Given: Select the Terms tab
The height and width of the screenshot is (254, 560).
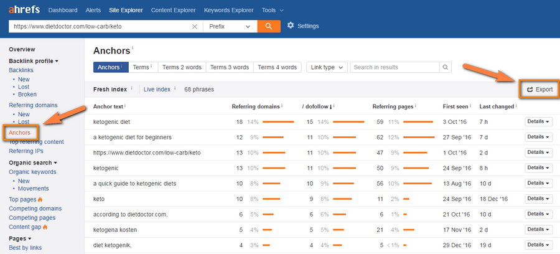Looking at the screenshot, I should pos(143,67).
